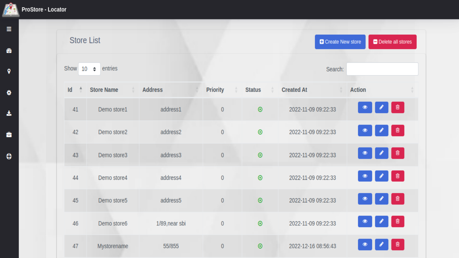Sort table by Store Name column
The width and height of the screenshot is (459, 258).
[x=113, y=90]
